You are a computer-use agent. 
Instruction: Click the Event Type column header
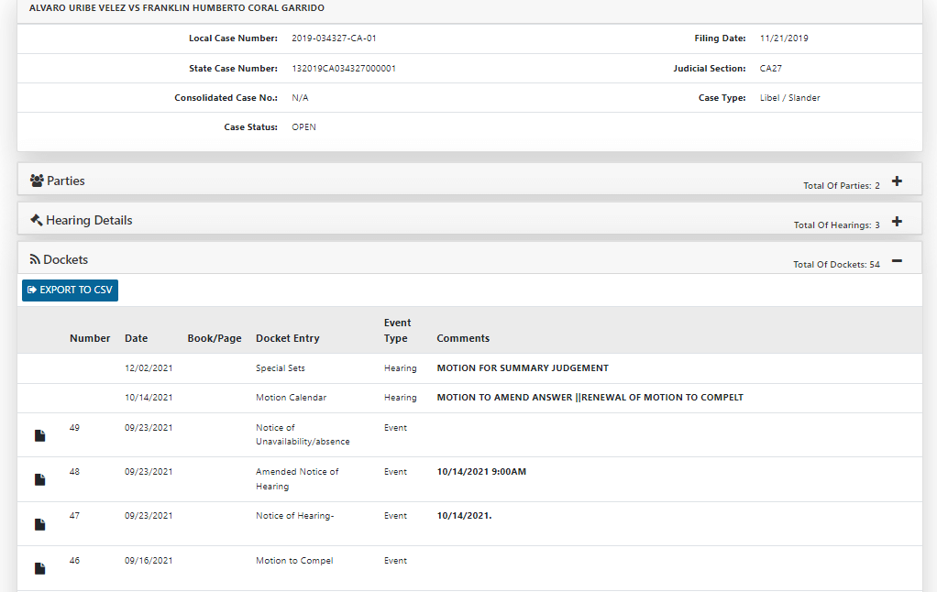[397, 330]
